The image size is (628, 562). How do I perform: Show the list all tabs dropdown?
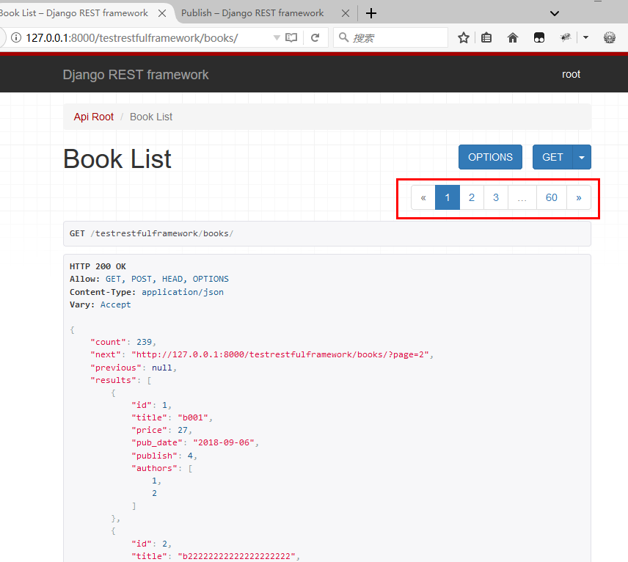(x=555, y=13)
